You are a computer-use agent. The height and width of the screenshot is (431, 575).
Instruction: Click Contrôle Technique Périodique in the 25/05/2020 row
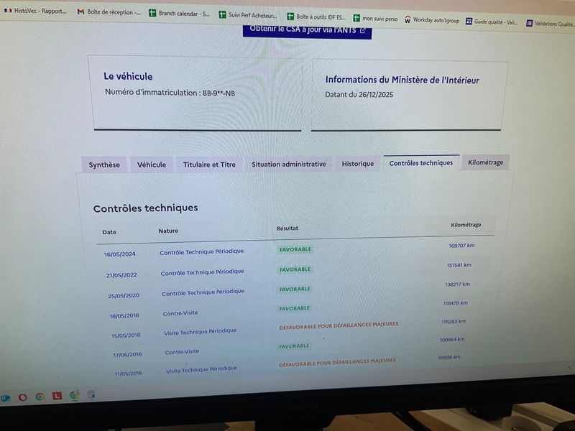coord(203,292)
